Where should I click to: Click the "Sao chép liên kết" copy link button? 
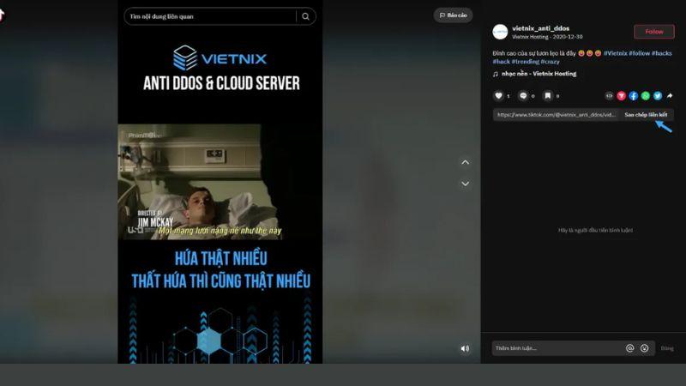[646, 114]
